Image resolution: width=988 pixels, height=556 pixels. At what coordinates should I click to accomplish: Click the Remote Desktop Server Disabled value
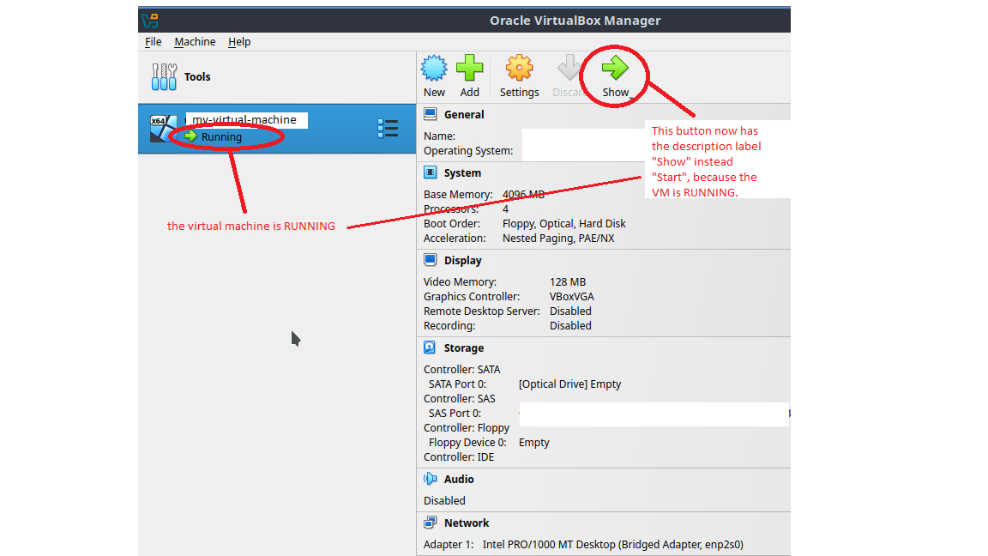coord(570,311)
